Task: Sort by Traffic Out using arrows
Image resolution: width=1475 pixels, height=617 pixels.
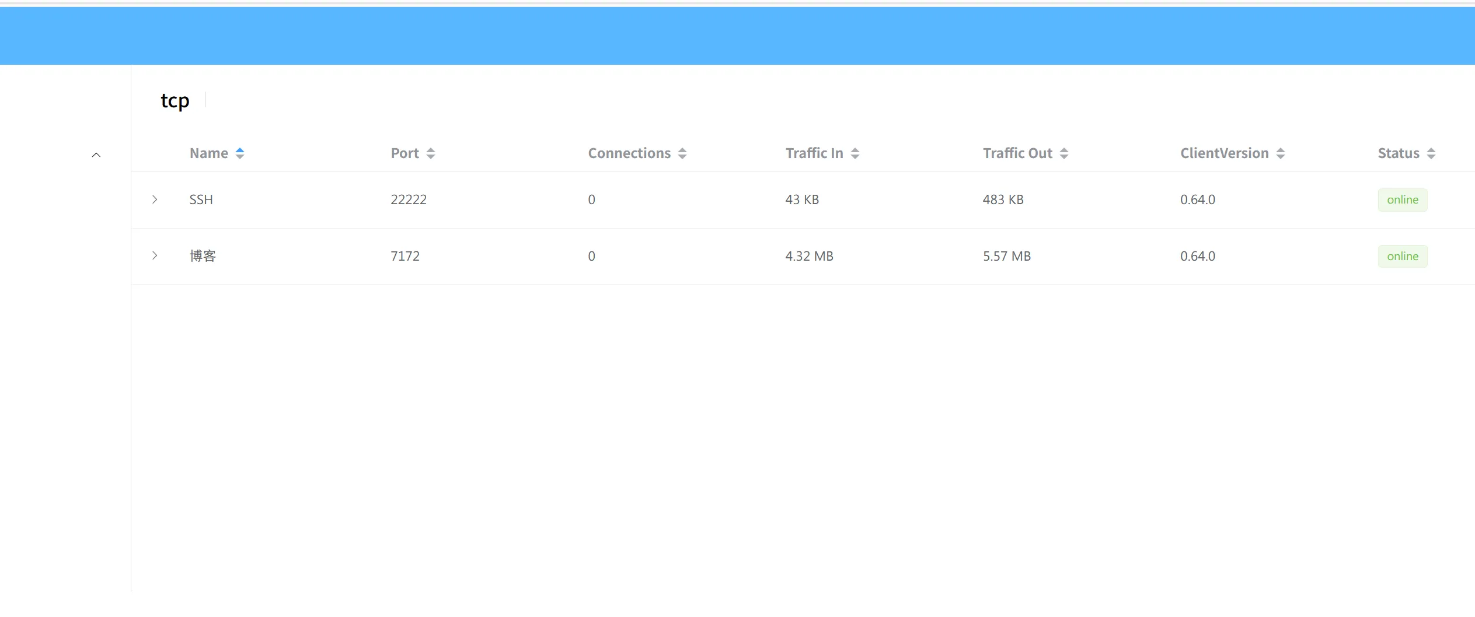Action: 1064,153
